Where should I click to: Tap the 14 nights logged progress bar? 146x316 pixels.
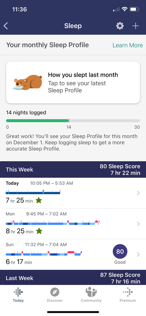point(73,121)
